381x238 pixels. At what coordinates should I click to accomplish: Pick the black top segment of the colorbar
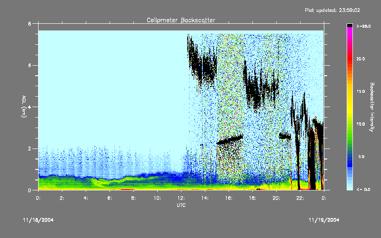point(350,25)
